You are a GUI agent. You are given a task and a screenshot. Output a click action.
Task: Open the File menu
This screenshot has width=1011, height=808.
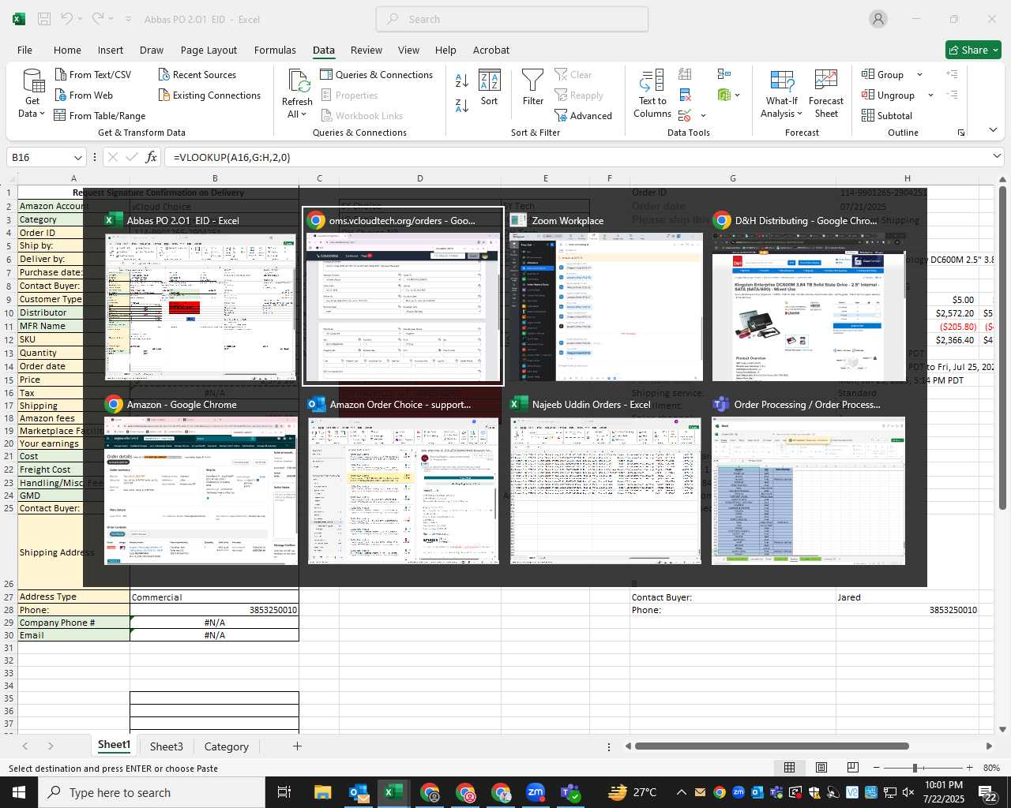pyautogui.click(x=25, y=50)
